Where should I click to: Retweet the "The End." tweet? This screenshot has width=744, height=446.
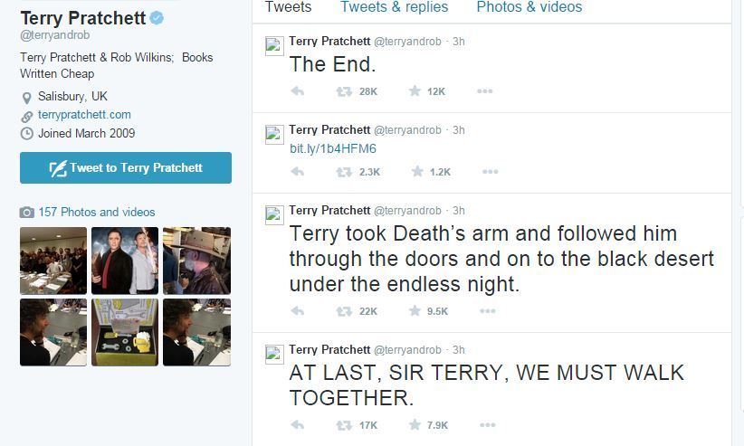click(x=344, y=91)
